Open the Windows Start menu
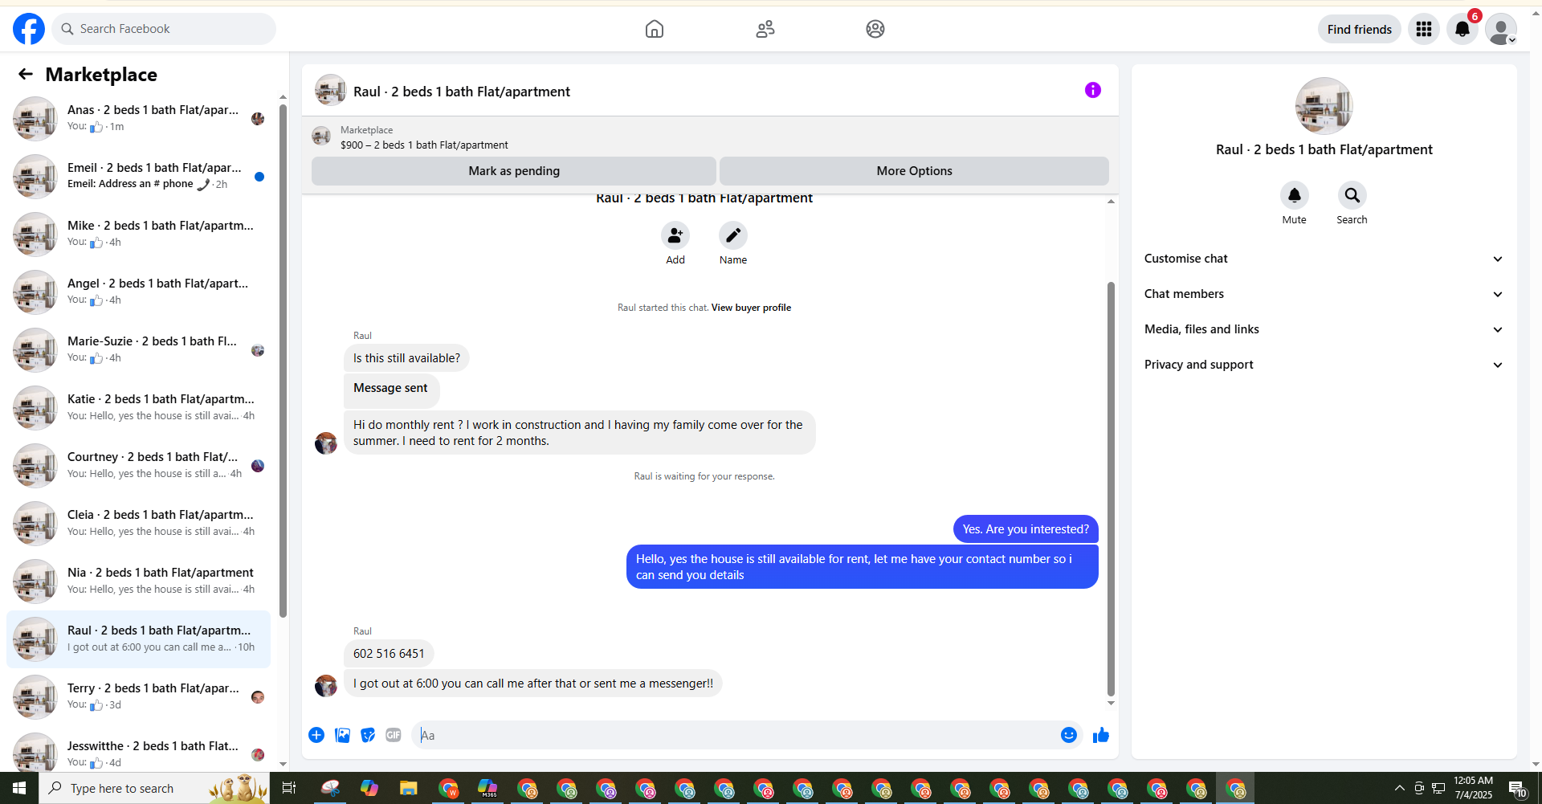The height and width of the screenshot is (804, 1542). coord(19,788)
